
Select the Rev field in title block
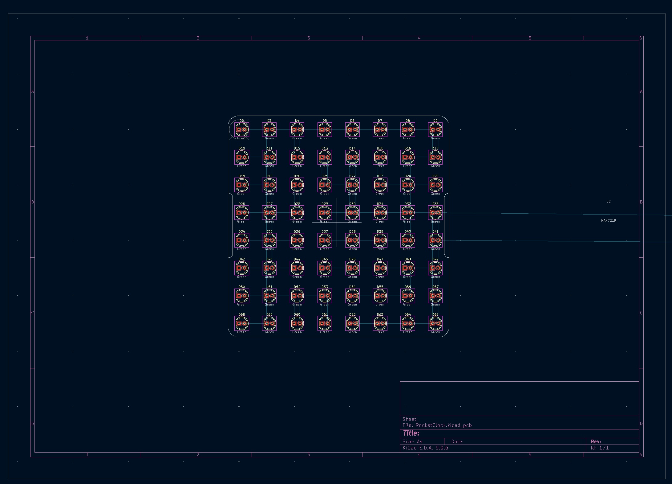tap(596, 441)
